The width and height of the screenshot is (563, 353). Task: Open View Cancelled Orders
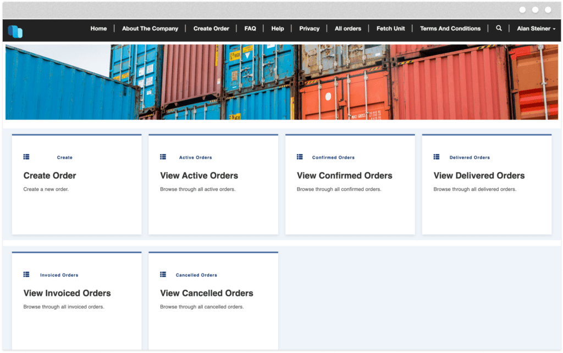(x=206, y=293)
